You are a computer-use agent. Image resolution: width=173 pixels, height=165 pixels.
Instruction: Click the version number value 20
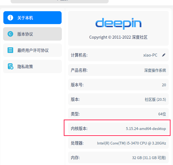(x=164, y=85)
